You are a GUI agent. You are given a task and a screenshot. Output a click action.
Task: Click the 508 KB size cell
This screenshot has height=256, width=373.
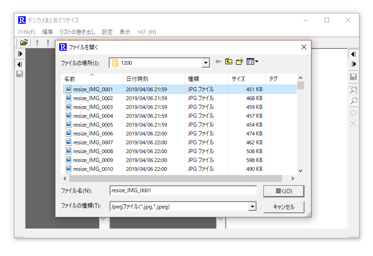[254, 151]
